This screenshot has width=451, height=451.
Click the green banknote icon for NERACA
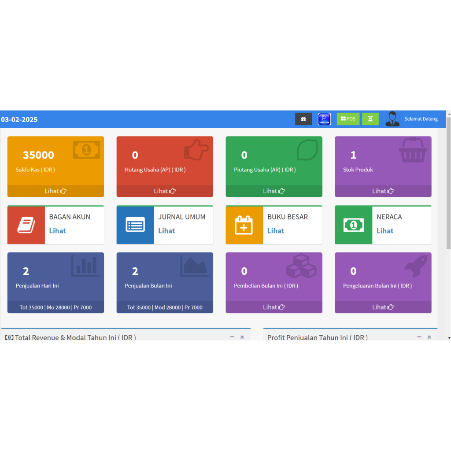click(353, 225)
